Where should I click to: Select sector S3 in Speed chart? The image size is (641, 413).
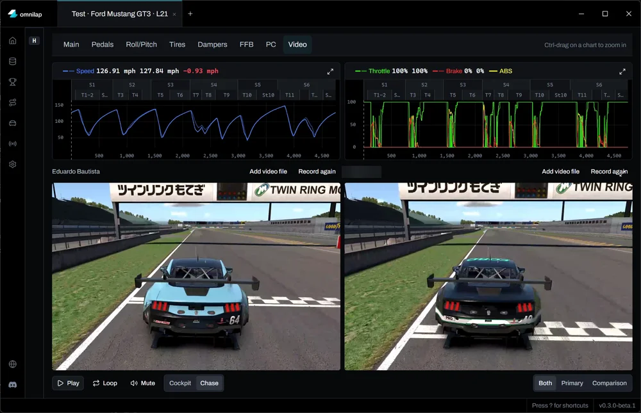point(171,85)
